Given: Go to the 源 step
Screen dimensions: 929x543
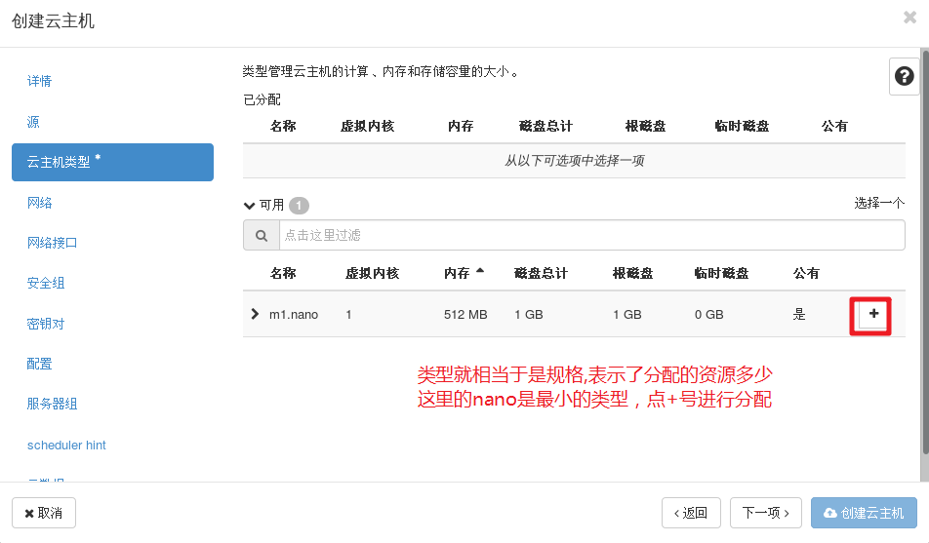Looking at the screenshot, I should [34, 122].
